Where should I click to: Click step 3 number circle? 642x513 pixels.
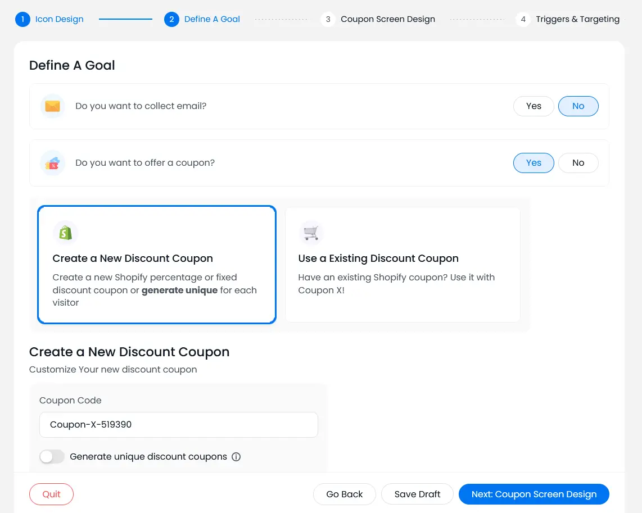328,19
